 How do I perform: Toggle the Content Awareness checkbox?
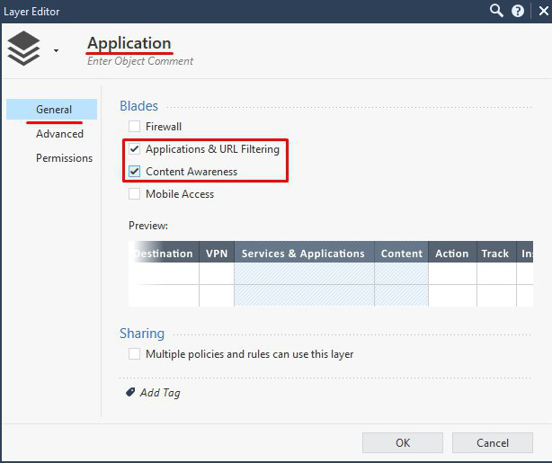click(x=134, y=172)
